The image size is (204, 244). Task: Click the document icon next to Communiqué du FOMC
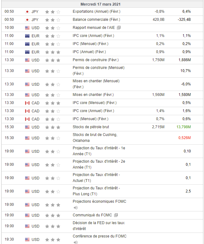click(116, 215)
